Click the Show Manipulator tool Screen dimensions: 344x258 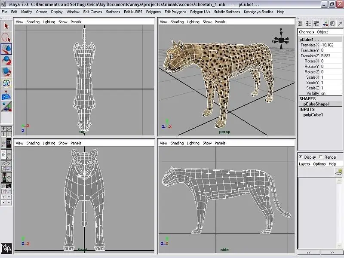point(6,106)
